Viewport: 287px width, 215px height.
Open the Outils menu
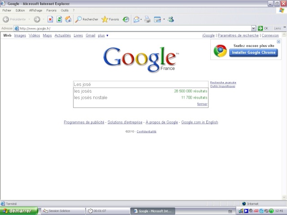tap(65, 10)
